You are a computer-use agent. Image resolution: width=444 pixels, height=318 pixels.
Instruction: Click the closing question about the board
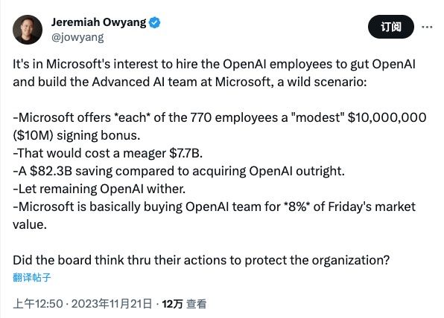pos(201,260)
